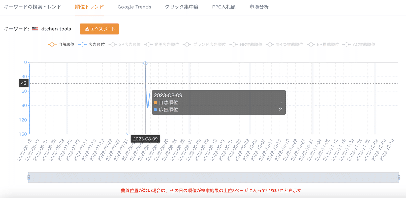This screenshot has height=198, width=406.
Task: Select the PPC入札額 tab
Action: pos(224,7)
